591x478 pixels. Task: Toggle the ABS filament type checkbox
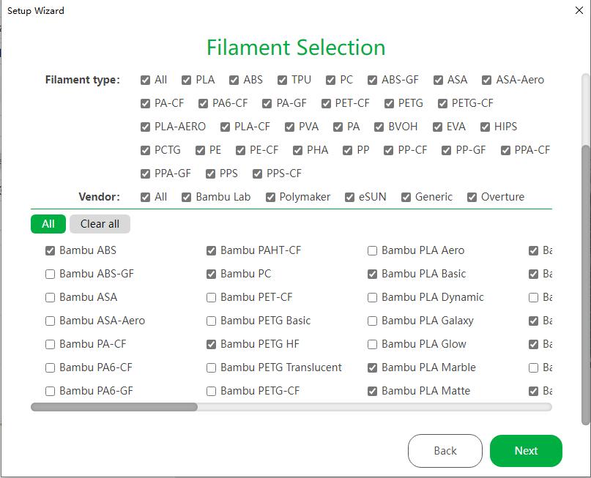tap(234, 81)
